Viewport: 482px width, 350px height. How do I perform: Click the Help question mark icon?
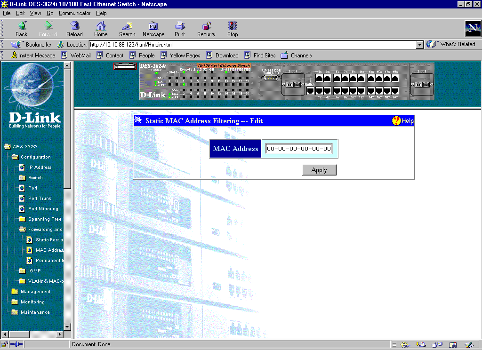coord(396,121)
